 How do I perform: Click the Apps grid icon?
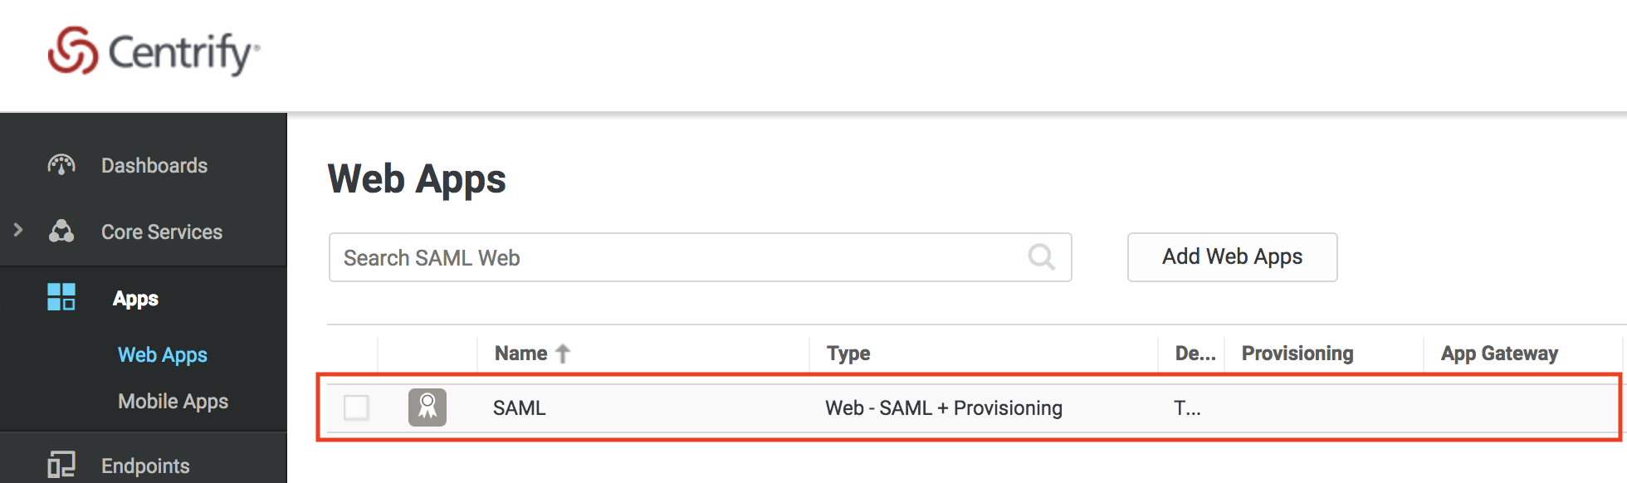61,297
